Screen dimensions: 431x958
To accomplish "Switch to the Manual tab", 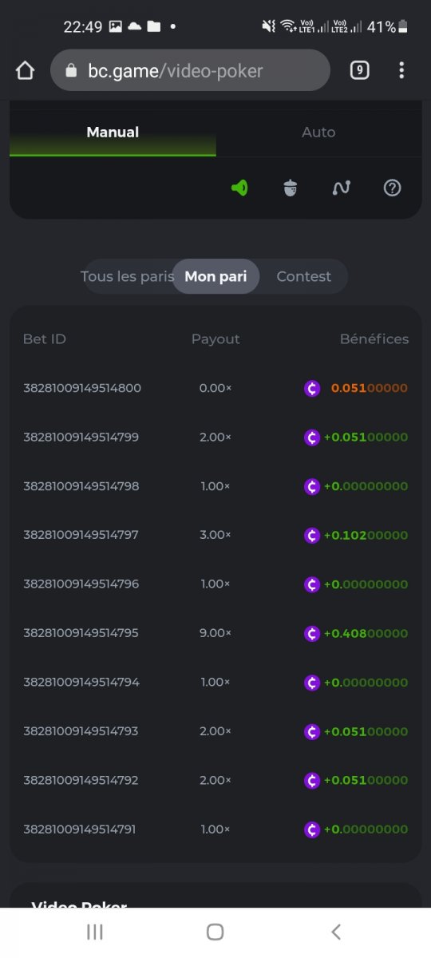I will click(113, 133).
